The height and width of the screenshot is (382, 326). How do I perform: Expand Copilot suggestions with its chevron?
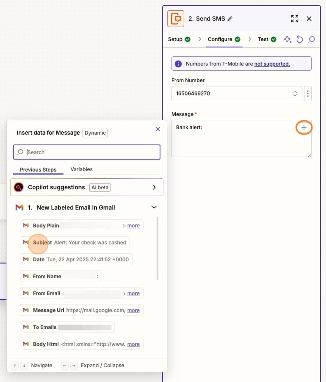point(154,187)
